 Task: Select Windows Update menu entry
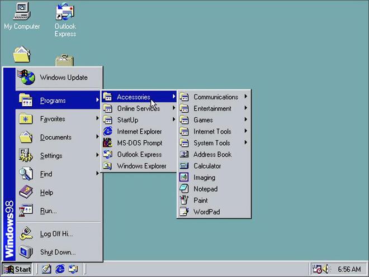[x=59, y=78]
